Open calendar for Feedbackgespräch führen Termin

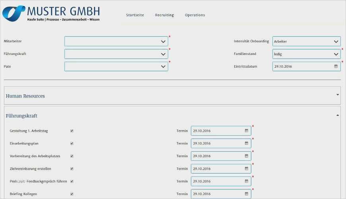247,181
